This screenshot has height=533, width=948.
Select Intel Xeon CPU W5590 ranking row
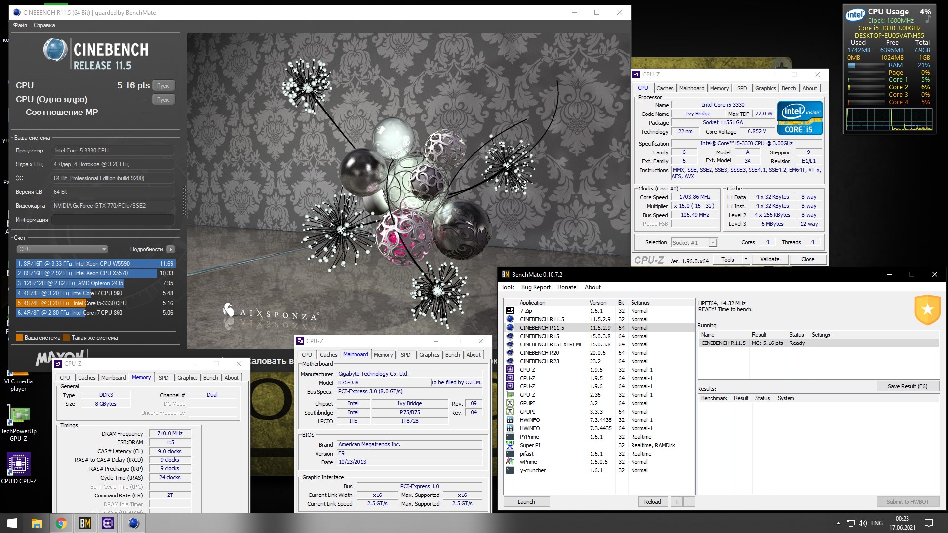pos(95,264)
